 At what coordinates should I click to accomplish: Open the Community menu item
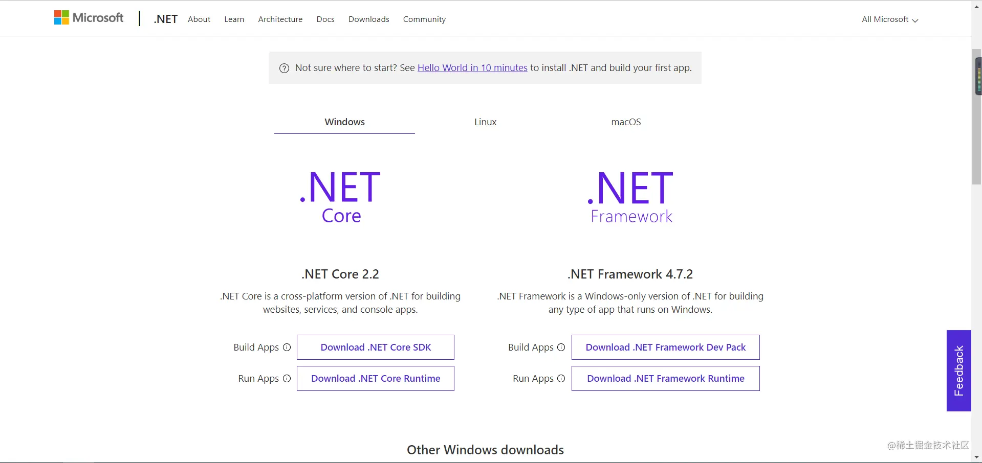[x=424, y=19]
